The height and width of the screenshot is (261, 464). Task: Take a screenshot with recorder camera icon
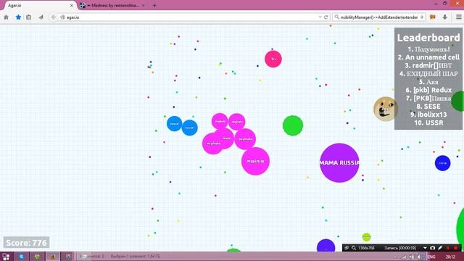433,248
